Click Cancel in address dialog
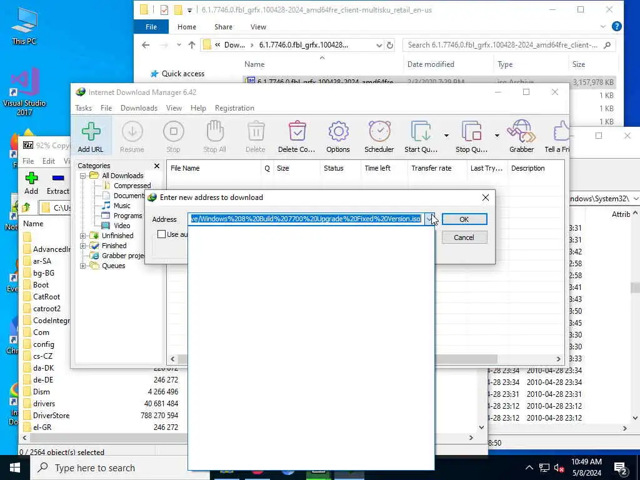The height and width of the screenshot is (480, 640). click(464, 237)
